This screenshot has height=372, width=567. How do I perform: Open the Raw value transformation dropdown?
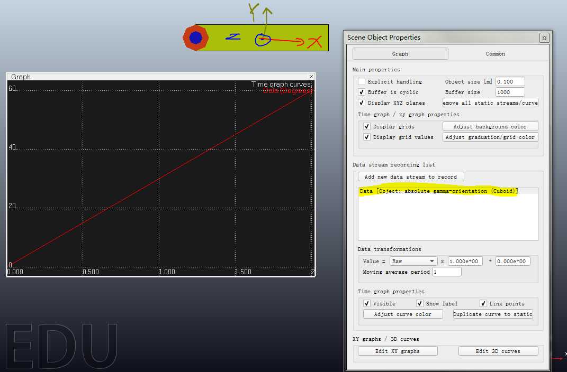point(413,261)
